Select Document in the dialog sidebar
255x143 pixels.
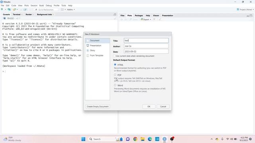[97, 41]
